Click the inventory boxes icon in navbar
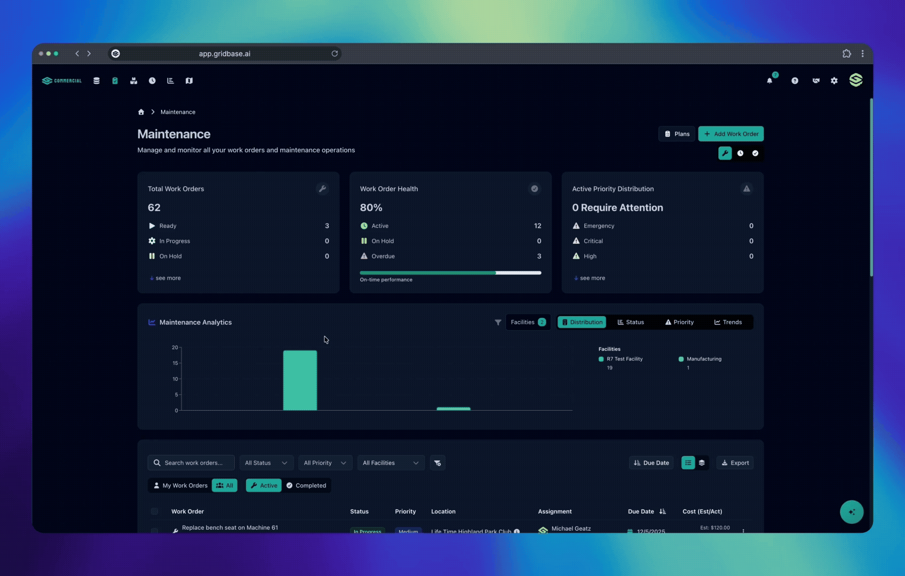The width and height of the screenshot is (905, 576). (x=133, y=81)
